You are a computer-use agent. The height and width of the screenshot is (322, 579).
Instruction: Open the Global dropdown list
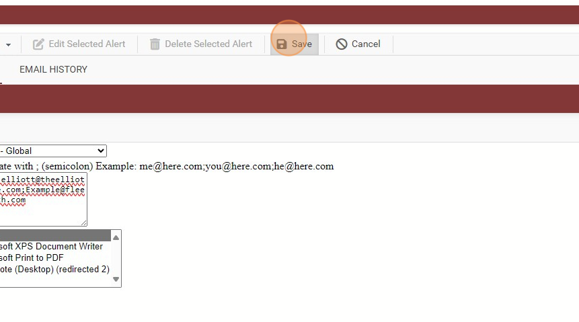pos(53,151)
